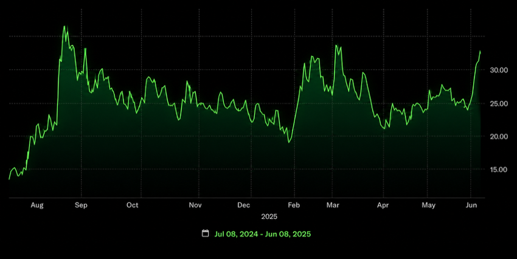Select the Dec label on the time axis

(244, 205)
